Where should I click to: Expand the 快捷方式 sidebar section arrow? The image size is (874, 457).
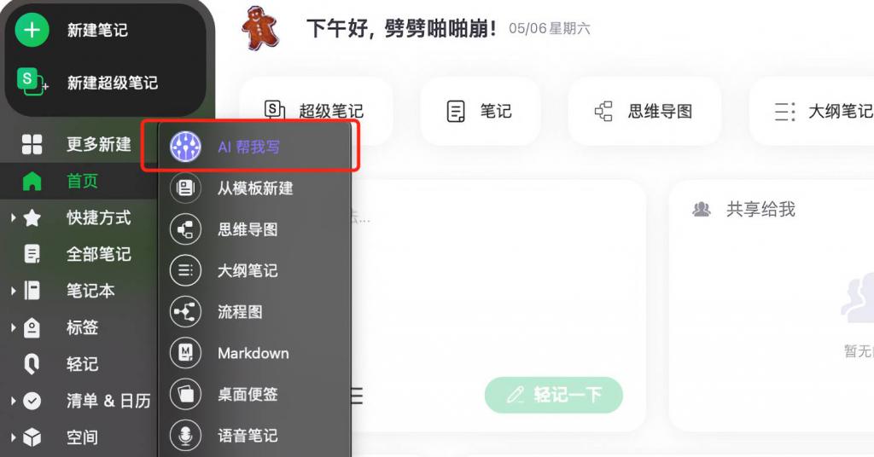pyautogui.click(x=13, y=217)
